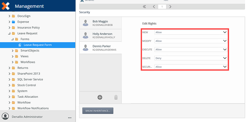Image resolution: width=249 pixels, height=122 pixels.
Task: Click the SharePoint 2013 folder icon
Action: coord(13,74)
